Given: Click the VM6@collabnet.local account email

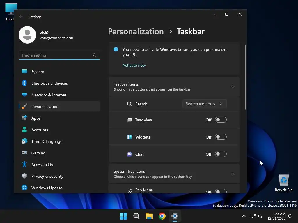Looking at the screenshot, I should click(56, 38).
